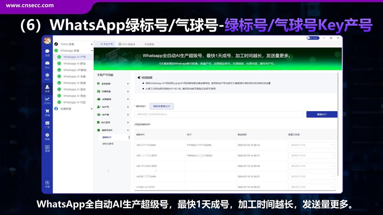Collapse the Whatsapp 获客 arrow
The width and height of the screenshot is (383, 215).
point(92,51)
